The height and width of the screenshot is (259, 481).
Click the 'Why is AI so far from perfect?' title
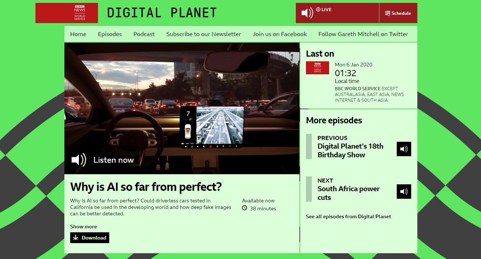(146, 187)
